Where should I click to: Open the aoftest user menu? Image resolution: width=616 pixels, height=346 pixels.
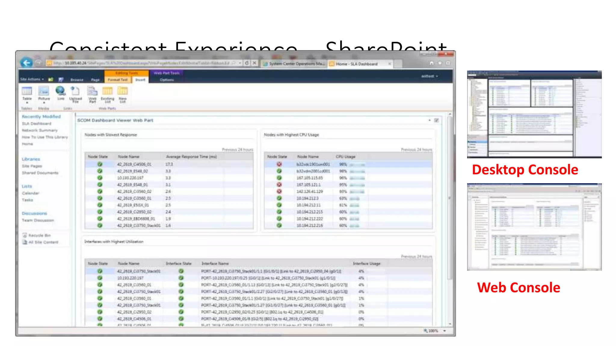point(430,76)
